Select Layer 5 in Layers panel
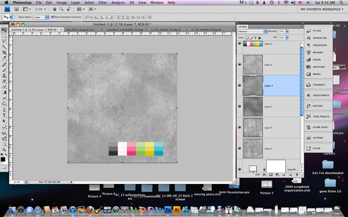This screenshot has width=348, height=217. 269,106
